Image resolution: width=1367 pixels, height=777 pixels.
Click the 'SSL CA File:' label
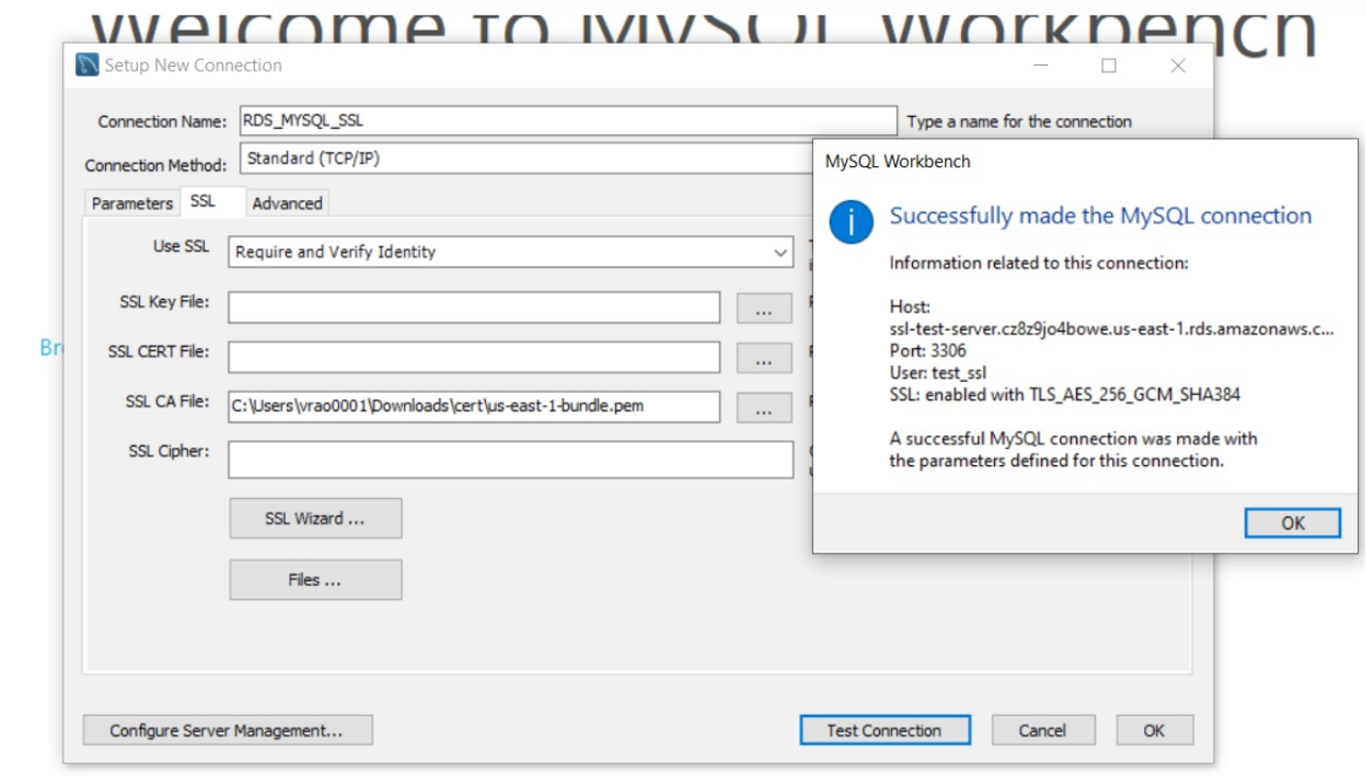(x=167, y=401)
